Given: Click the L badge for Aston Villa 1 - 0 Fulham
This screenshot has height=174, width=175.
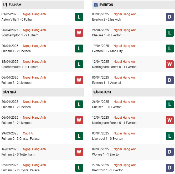Looking at the screenshot, I should (x=79, y=17).
